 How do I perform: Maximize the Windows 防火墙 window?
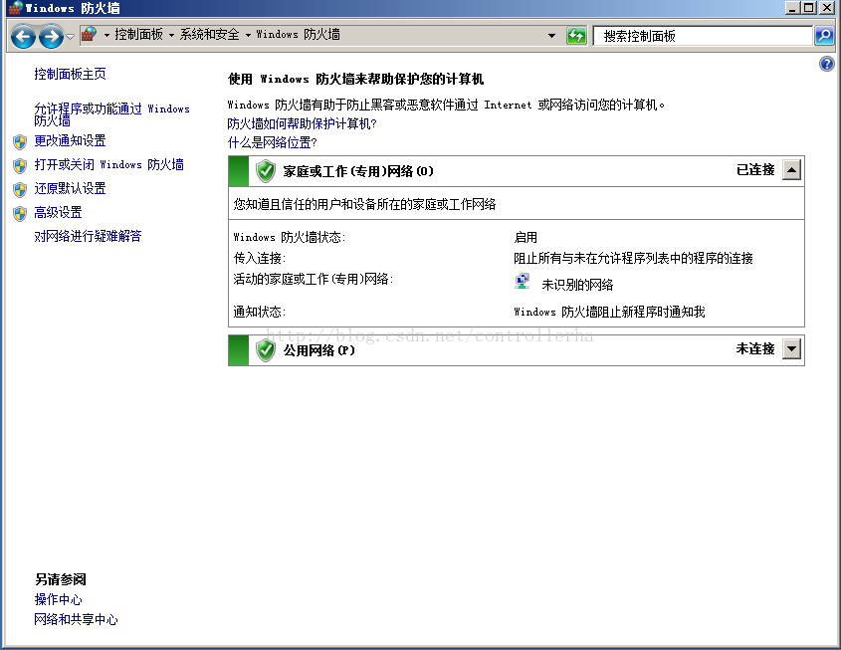[809, 8]
